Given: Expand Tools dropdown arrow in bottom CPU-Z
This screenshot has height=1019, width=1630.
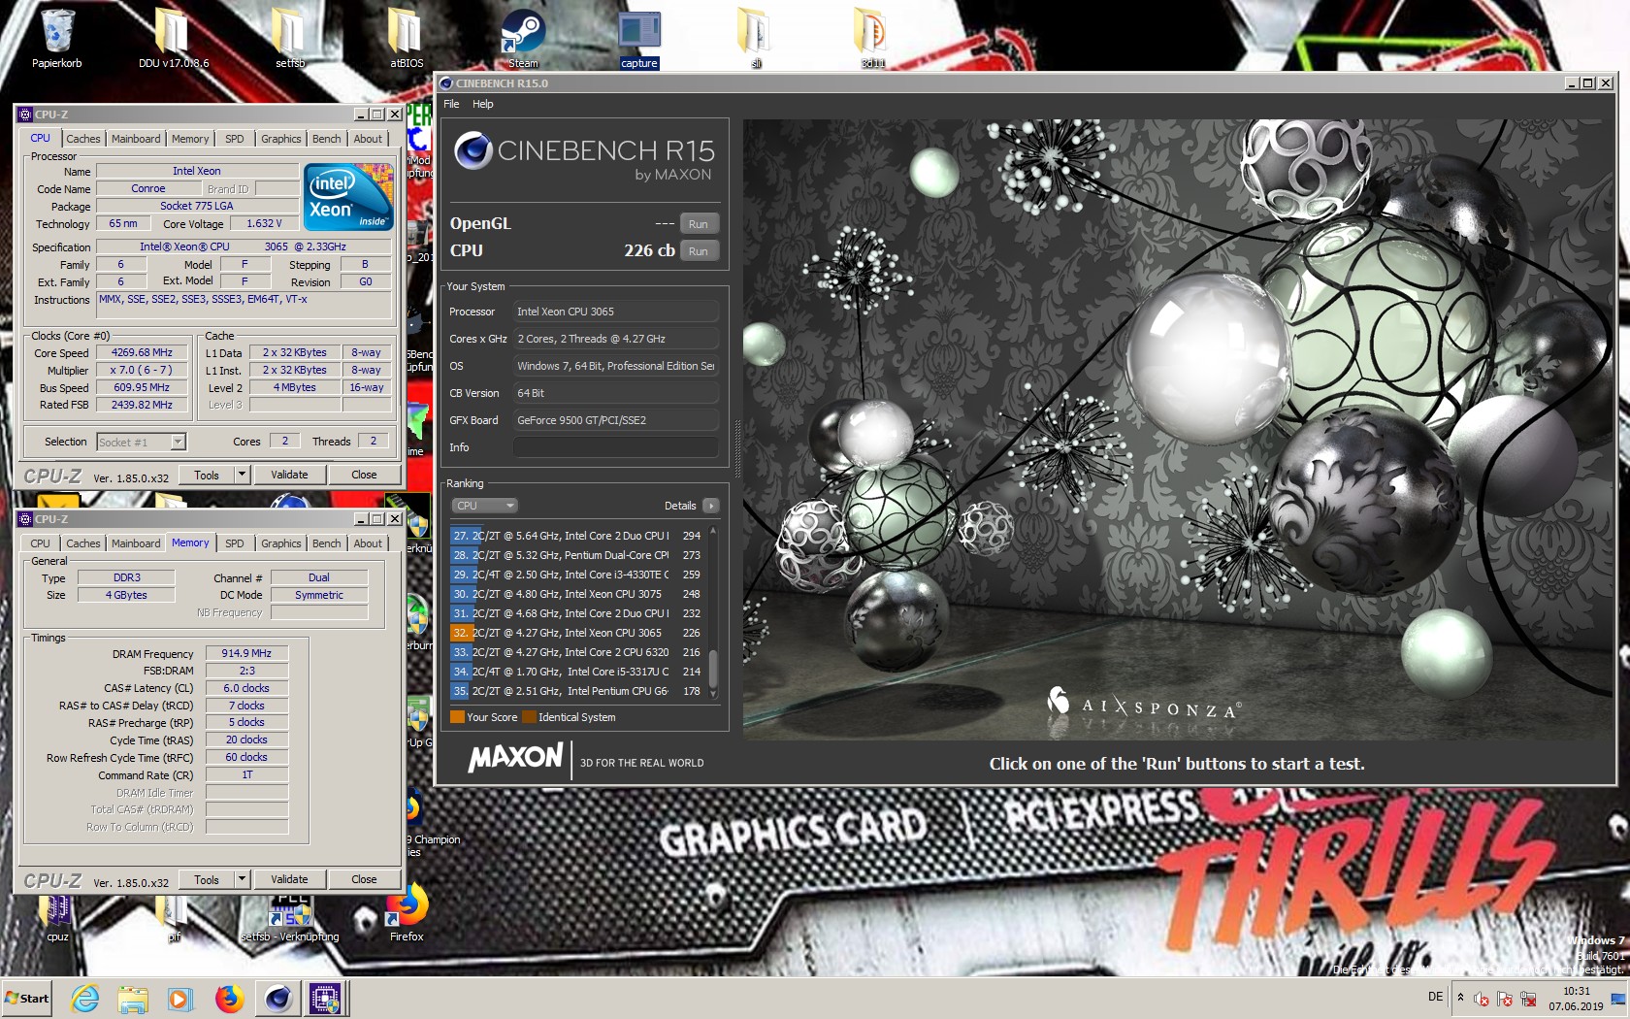Looking at the screenshot, I should [243, 879].
